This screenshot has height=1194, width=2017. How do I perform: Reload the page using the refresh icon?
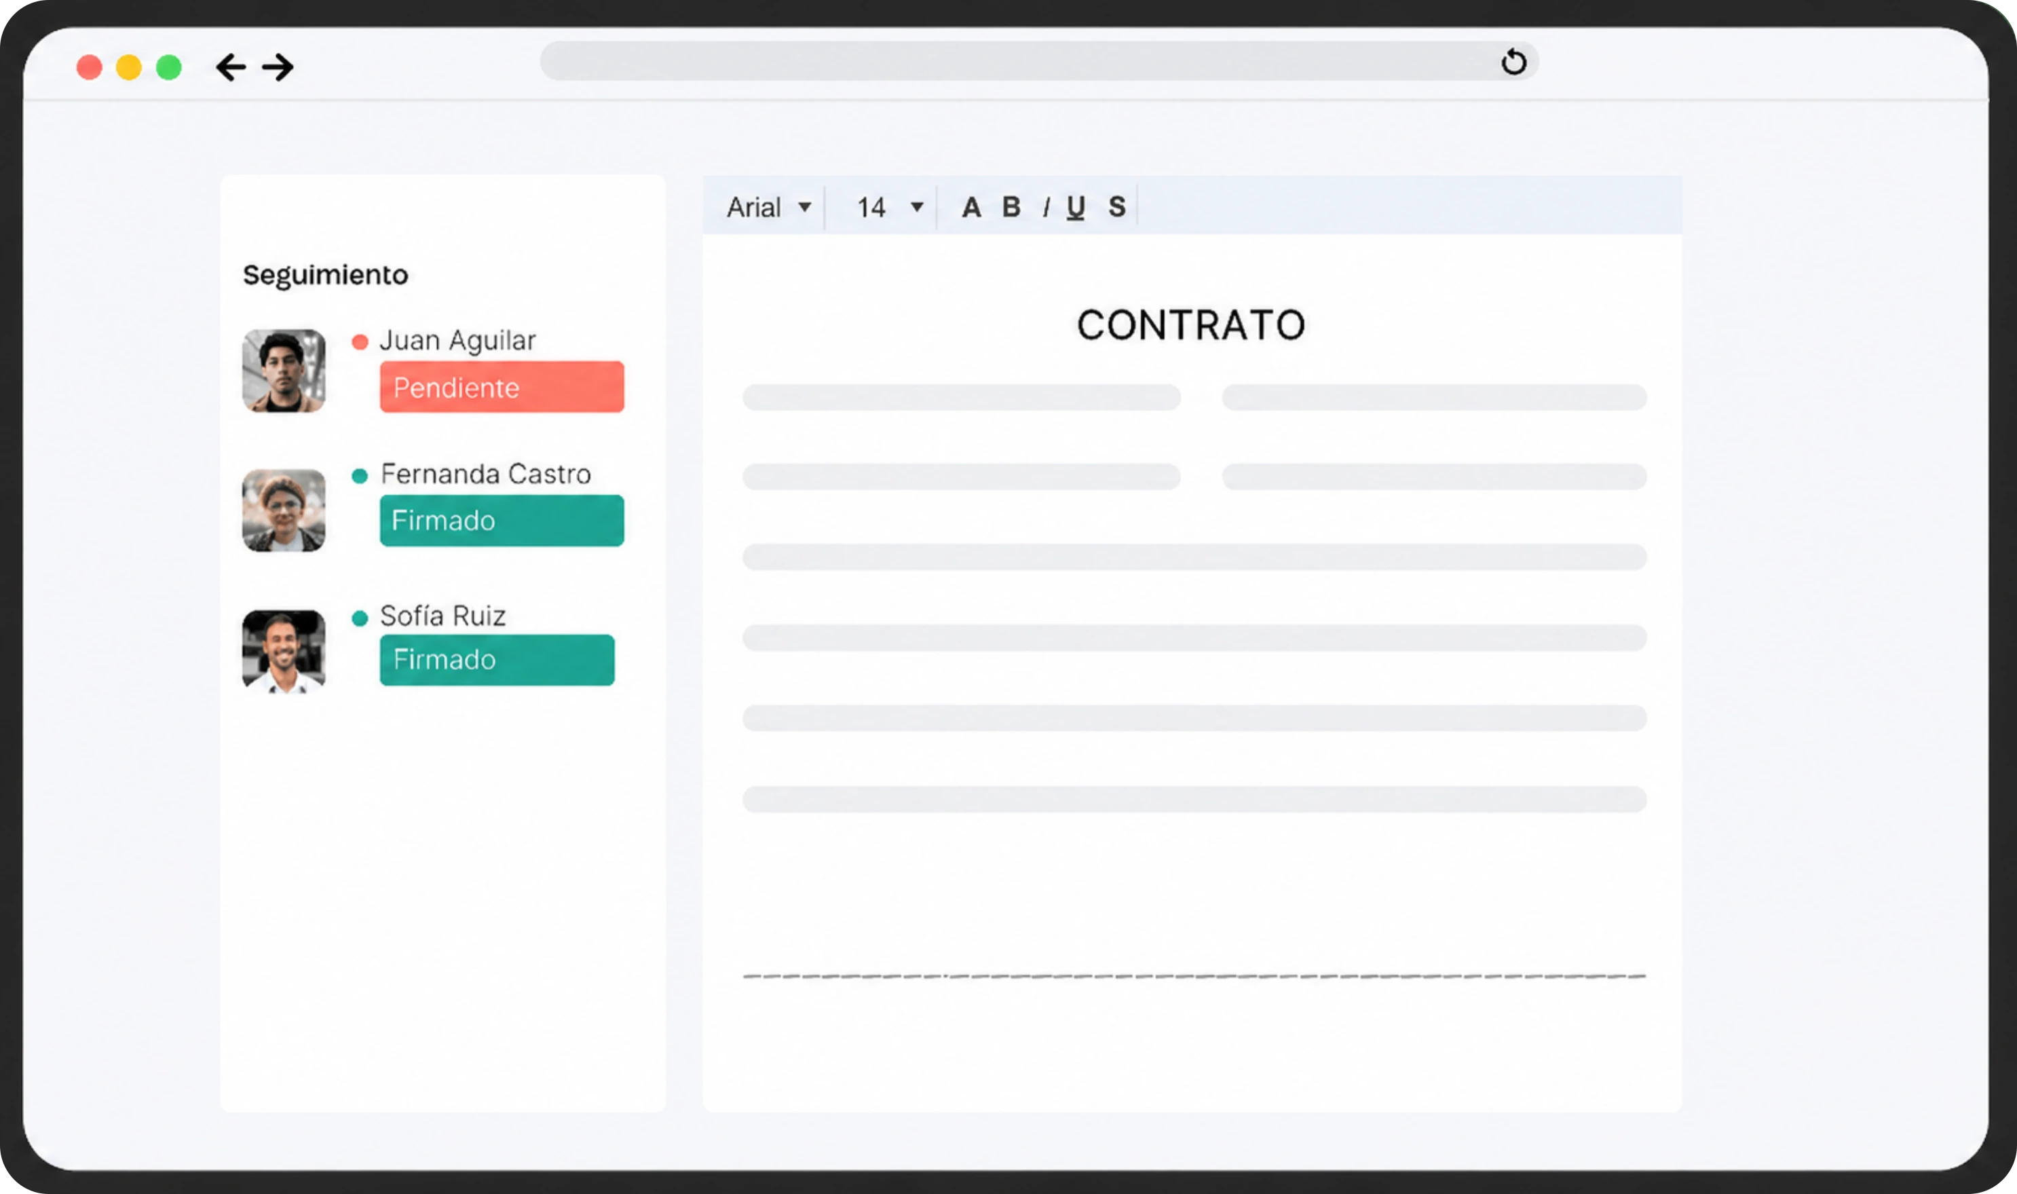click(x=1513, y=62)
